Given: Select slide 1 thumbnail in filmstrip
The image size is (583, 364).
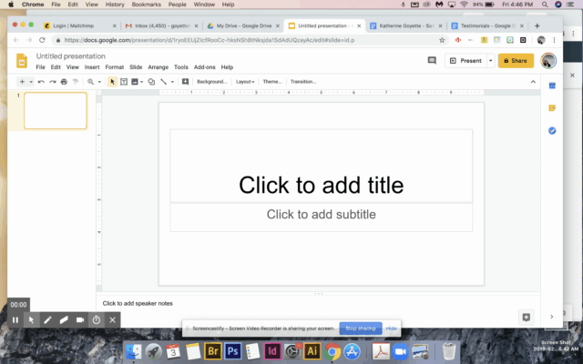Looking at the screenshot, I should click(x=56, y=111).
